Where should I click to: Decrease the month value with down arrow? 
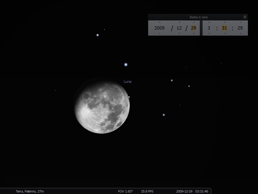coord(179,34)
